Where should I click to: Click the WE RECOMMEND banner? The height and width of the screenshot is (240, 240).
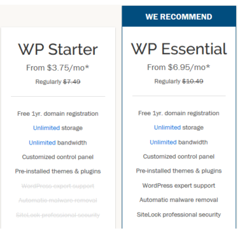pyautogui.click(x=179, y=16)
